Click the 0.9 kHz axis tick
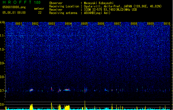Viewport: 173px width, 110px height. click(2, 63)
